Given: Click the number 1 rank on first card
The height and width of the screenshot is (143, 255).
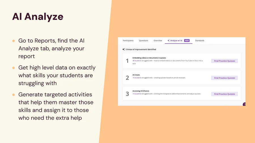Looking at the screenshot, I should [127, 61].
